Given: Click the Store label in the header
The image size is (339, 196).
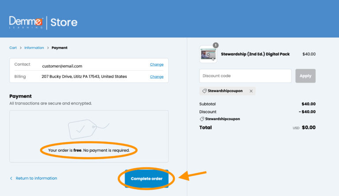Looking at the screenshot, I should click(64, 22).
